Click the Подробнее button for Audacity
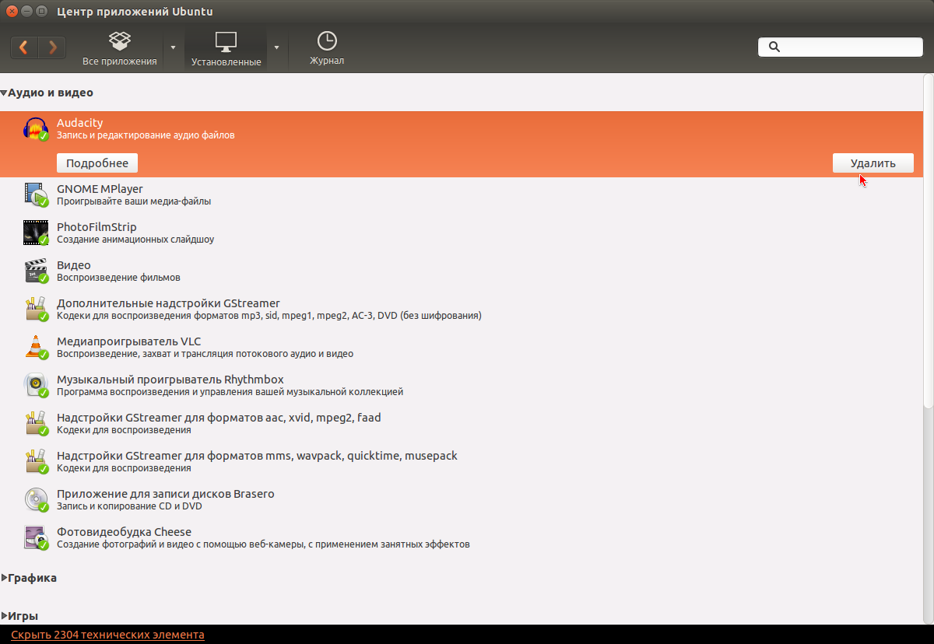This screenshot has width=934, height=644. [97, 163]
